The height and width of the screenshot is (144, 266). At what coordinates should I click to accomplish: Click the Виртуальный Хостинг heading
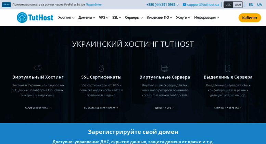point(38,77)
